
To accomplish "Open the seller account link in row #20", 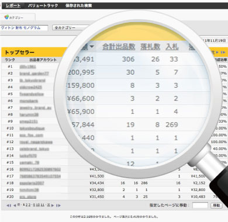I will pyautogui.click(x=28, y=197).
